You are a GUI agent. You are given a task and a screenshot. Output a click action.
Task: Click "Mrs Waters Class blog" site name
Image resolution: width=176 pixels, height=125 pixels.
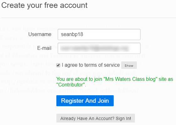130,79
